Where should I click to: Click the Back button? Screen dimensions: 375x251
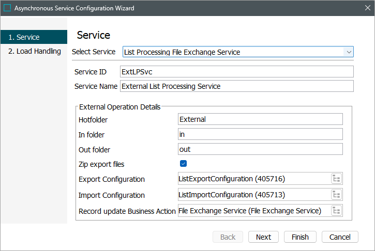click(228, 237)
